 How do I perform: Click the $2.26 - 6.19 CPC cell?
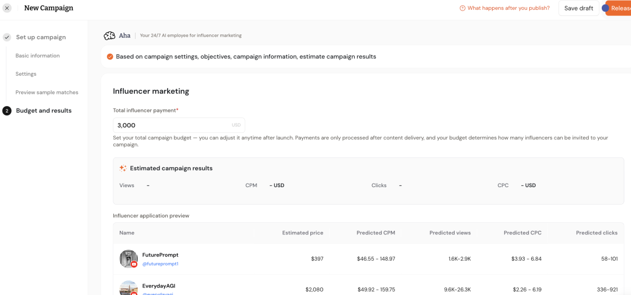tap(527, 289)
